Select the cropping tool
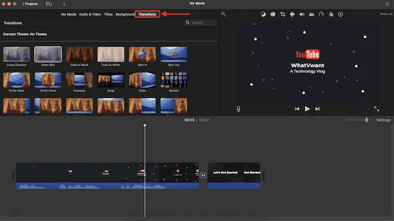394x221 pixels. pyautogui.click(x=283, y=14)
